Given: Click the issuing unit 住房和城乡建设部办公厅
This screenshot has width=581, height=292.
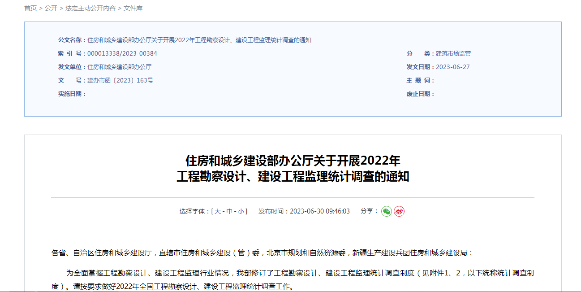Looking at the screenshot, I should pos(119,67).
